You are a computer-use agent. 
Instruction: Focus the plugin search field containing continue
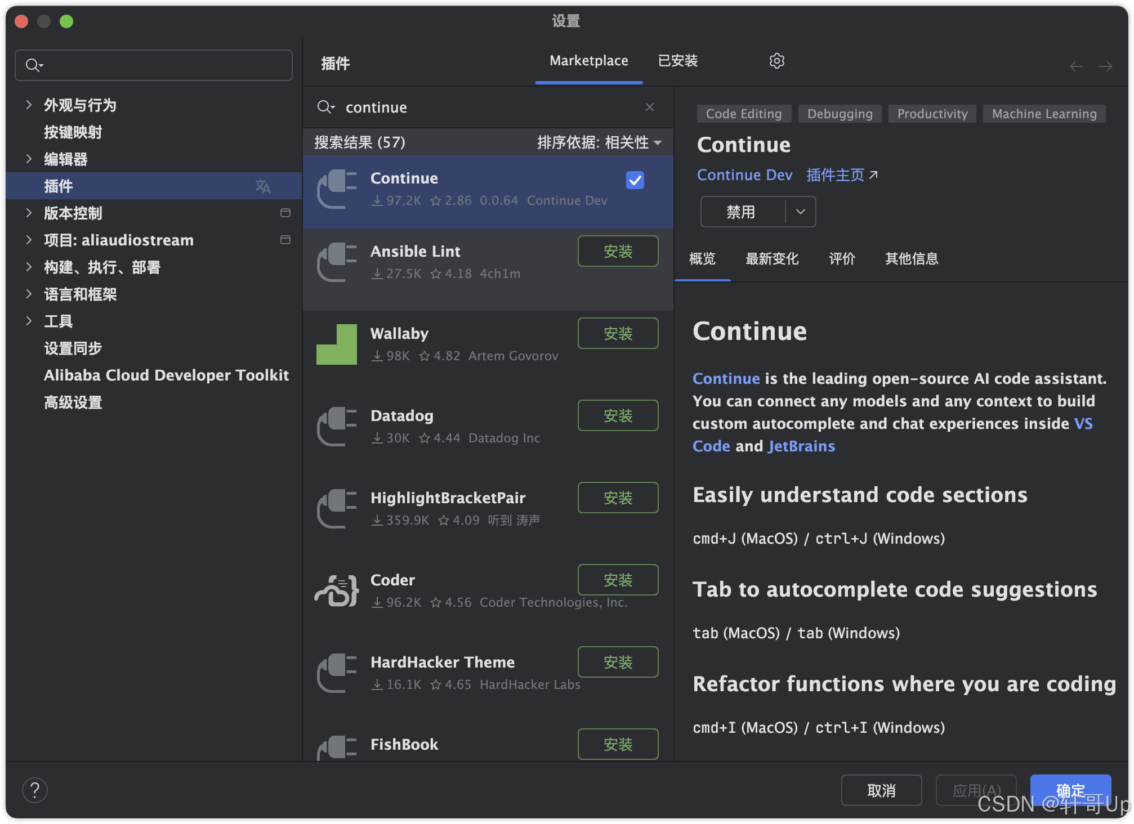click(488, 107)
